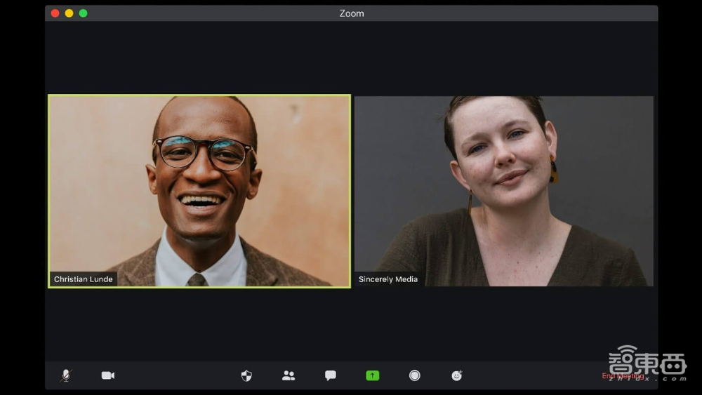Click the Christian Lunde name label

click(x=83, y=279)
